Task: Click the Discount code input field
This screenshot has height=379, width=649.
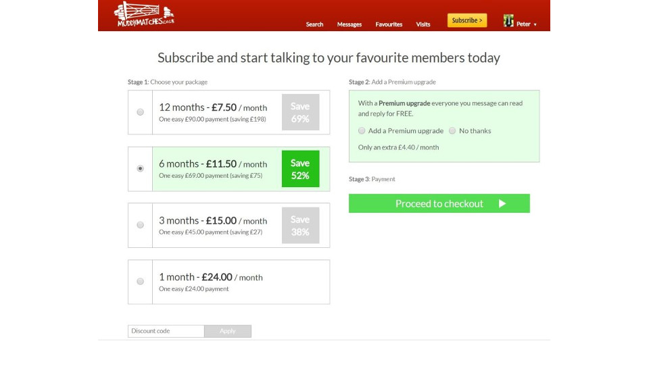Action: [166, 331]
